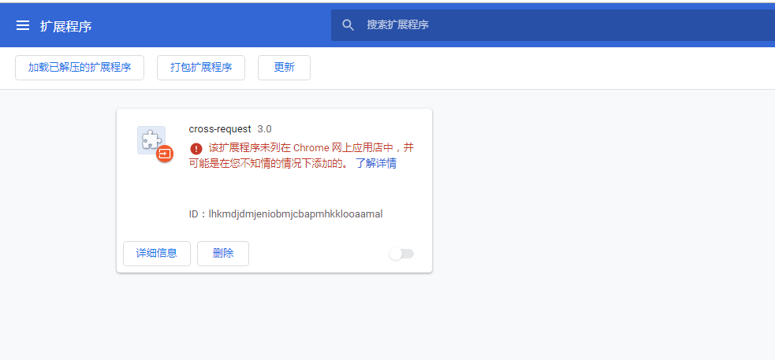
Task: Click the cross-request puzzle piece icon
Action: pos(151,139)
